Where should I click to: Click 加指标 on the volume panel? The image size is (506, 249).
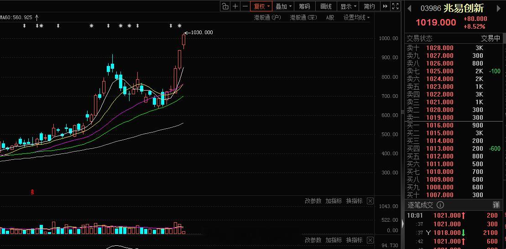tap(334, 201)
